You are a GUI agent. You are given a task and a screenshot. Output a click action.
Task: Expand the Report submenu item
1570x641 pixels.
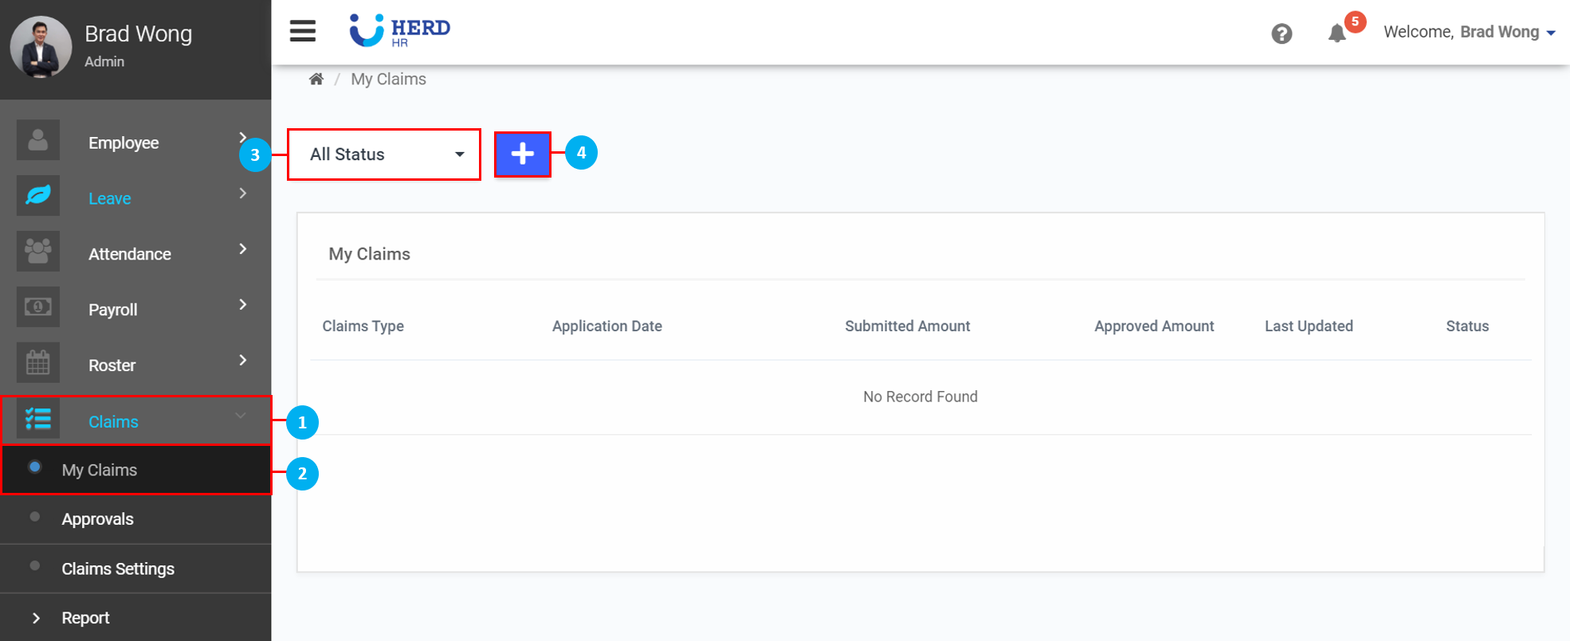pyautogui.click(x=85, y=618)
